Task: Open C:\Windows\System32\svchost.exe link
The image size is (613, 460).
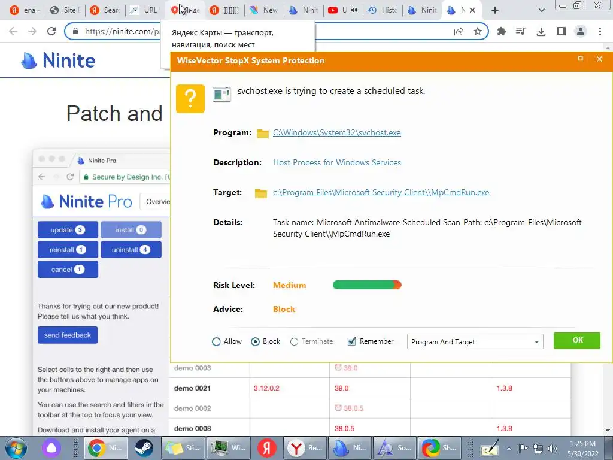Action: tap(336, 132)
